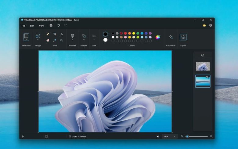Expand the Brushes dropdown
The width and height of the screenshot is (238, 149).
(x=72, y=40)
